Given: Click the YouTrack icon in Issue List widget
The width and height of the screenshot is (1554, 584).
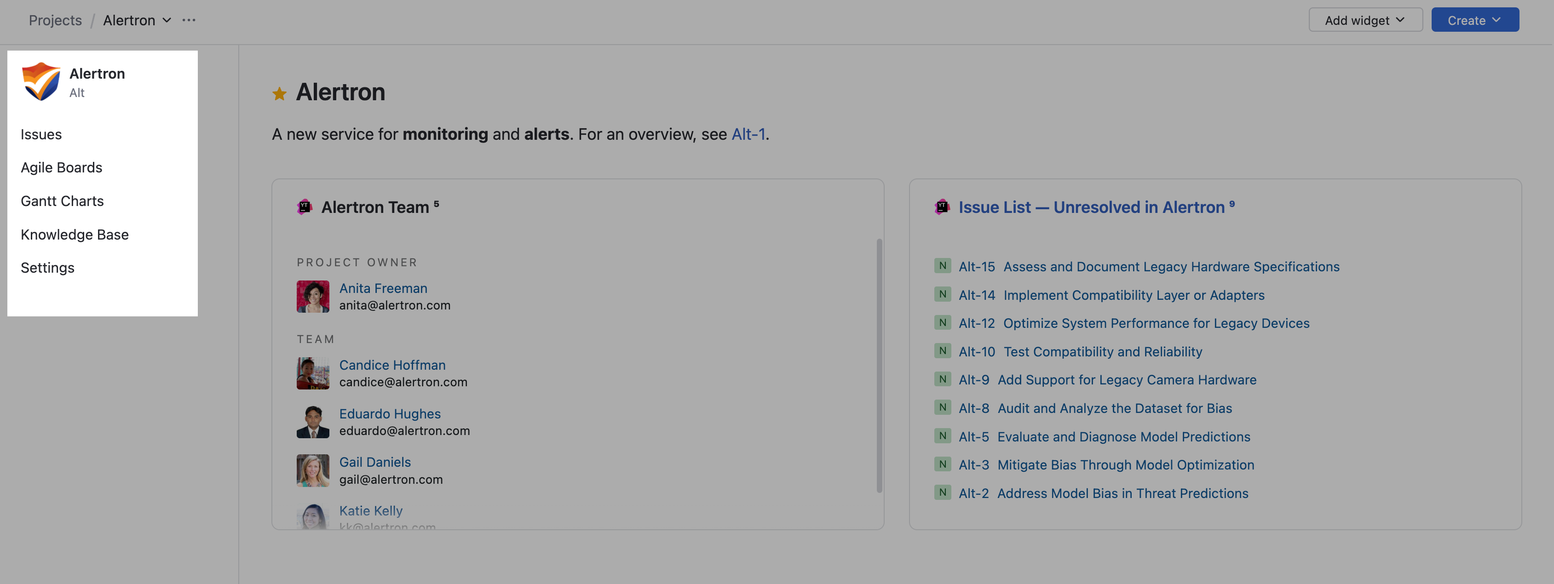Looking at the screenshot, I should [x=942, y=207].
